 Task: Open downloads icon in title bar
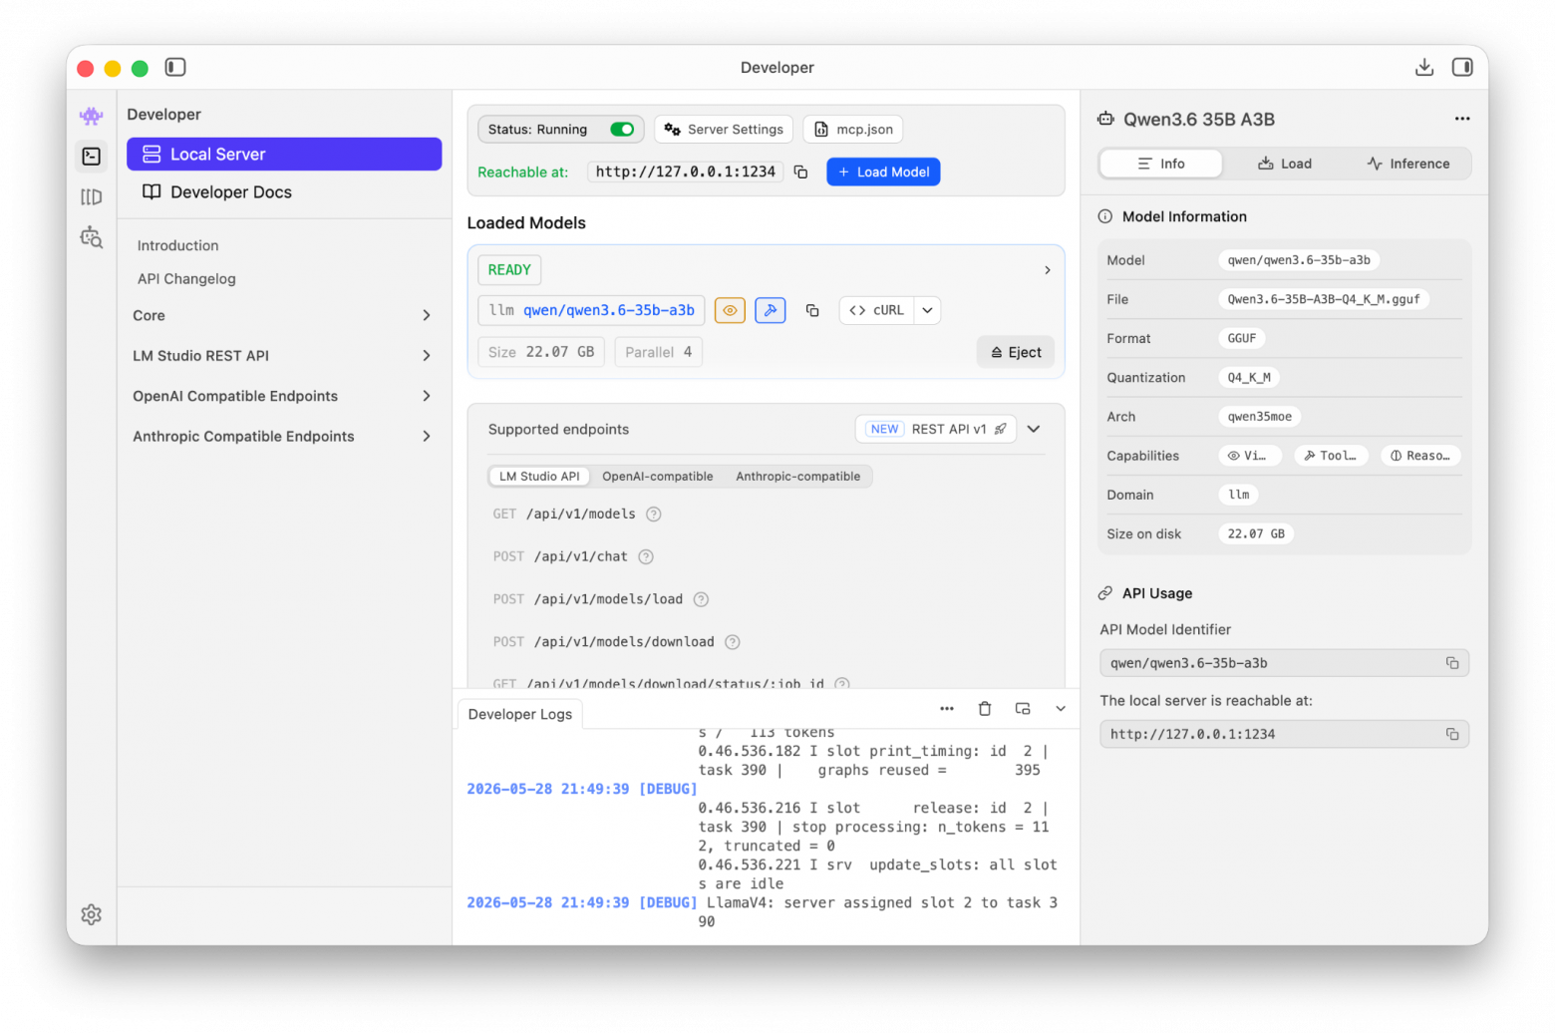[1424, 67]
